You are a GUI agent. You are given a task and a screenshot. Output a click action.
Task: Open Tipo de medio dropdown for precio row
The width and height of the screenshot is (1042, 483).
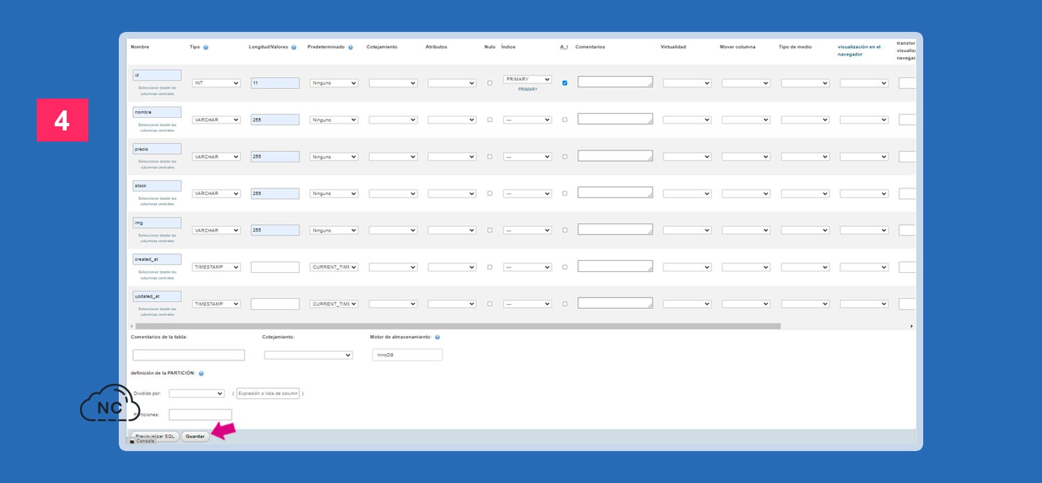click(x=805, y=157)
